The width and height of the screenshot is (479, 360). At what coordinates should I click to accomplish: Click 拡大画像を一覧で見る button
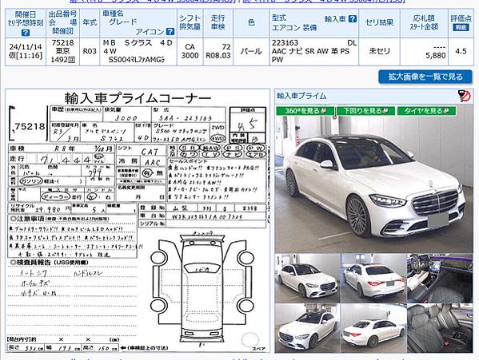pyautogui.click(x=425, y=77)
